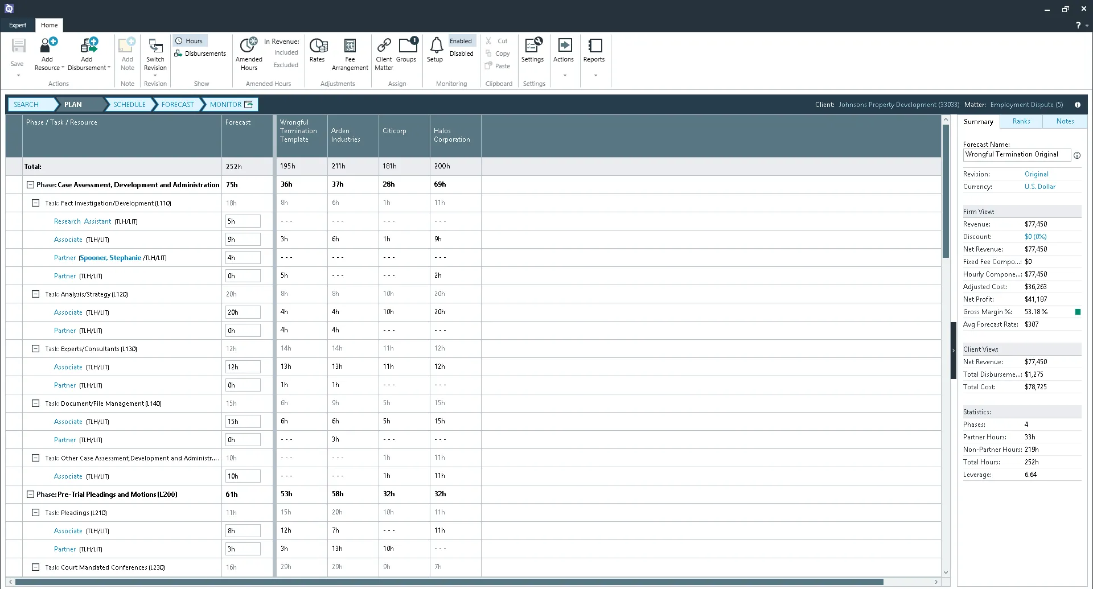Collapse the Case Assessment phase
1093x589 pixels.
[x=31, y=185]
